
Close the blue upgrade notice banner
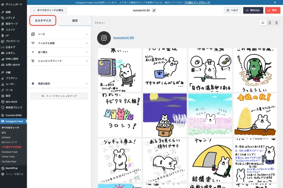coord(275,2)
